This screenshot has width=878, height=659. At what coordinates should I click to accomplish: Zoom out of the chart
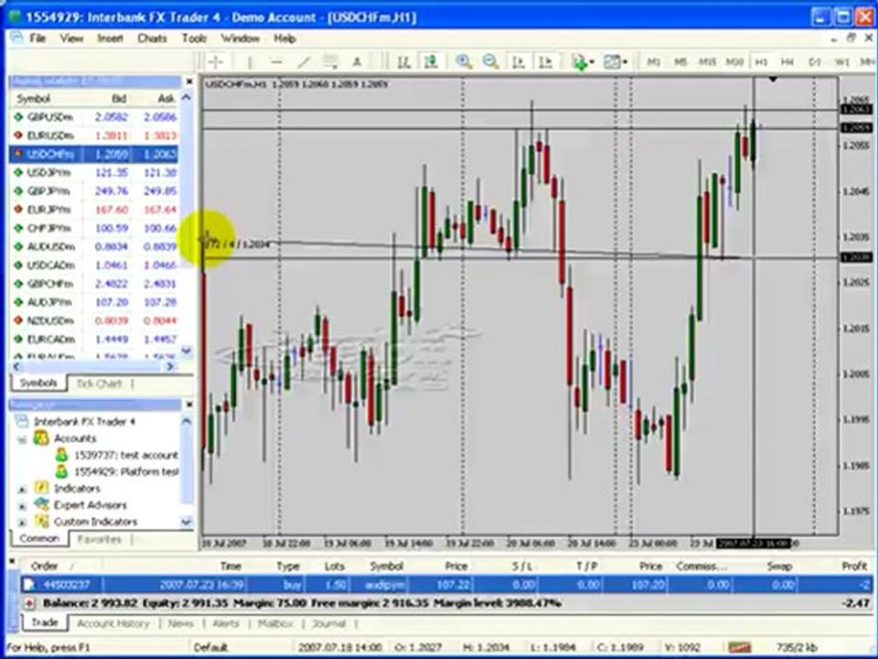tap(490, 61)
